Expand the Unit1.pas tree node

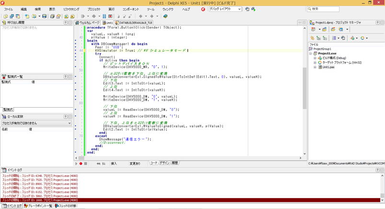coord(315,67)
